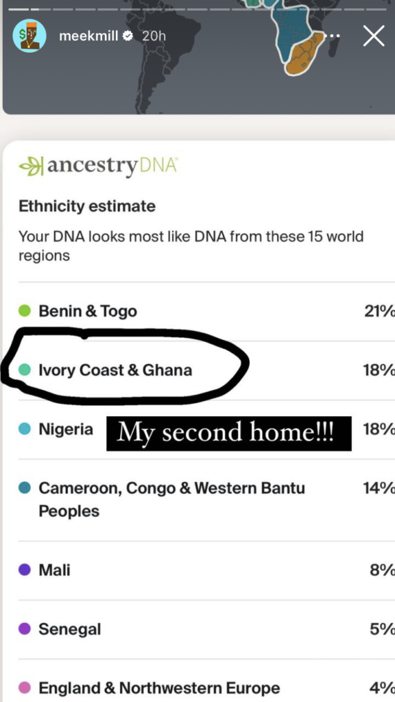
Task: Click the pink dot beside England & Northwestern Europe
Action: point(25,688)
